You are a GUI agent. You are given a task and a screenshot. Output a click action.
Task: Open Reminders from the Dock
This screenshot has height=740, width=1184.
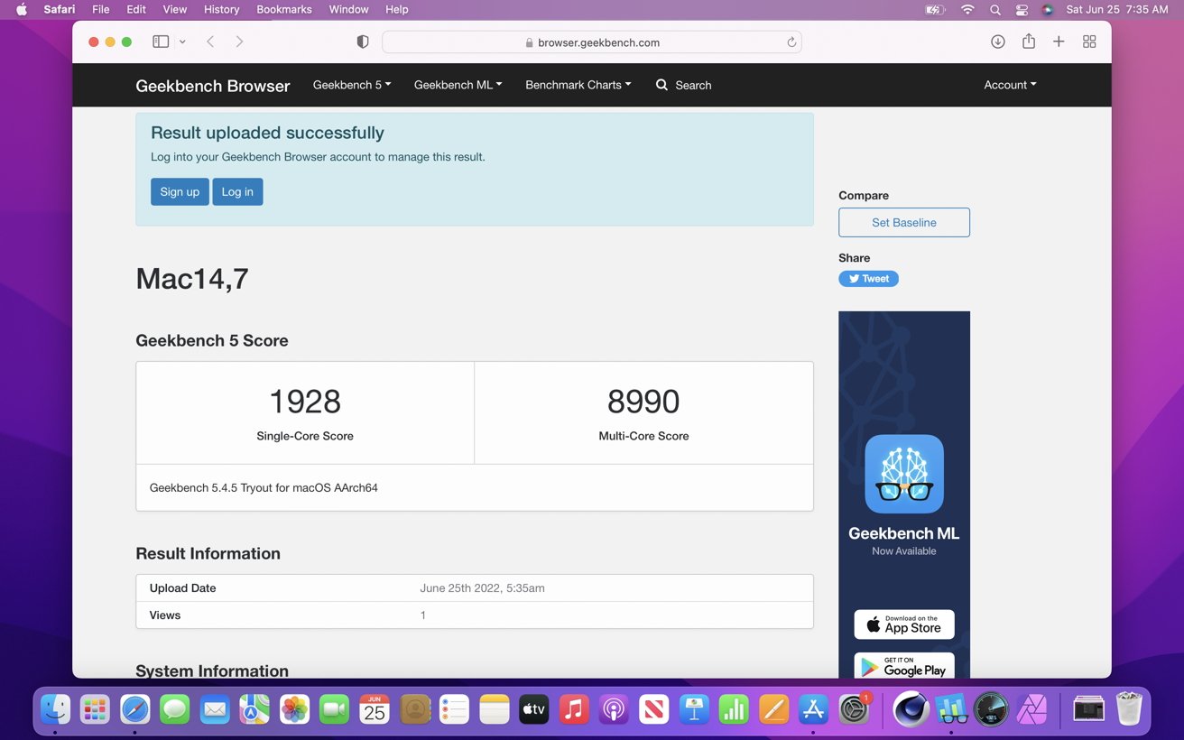(454, 709)
